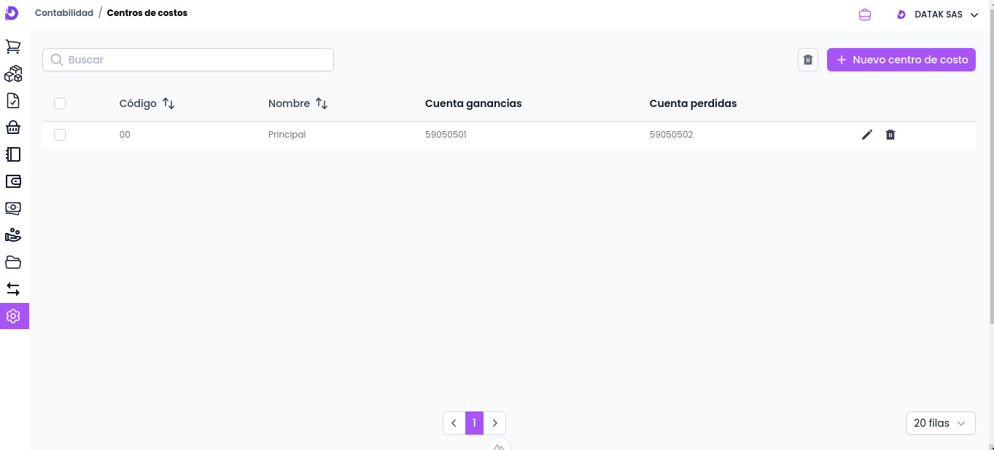Screen dimensions: 994x450
Task: Open the shopping cart sidebar icon
Action: pyautogui.click(x=13, y=47)
